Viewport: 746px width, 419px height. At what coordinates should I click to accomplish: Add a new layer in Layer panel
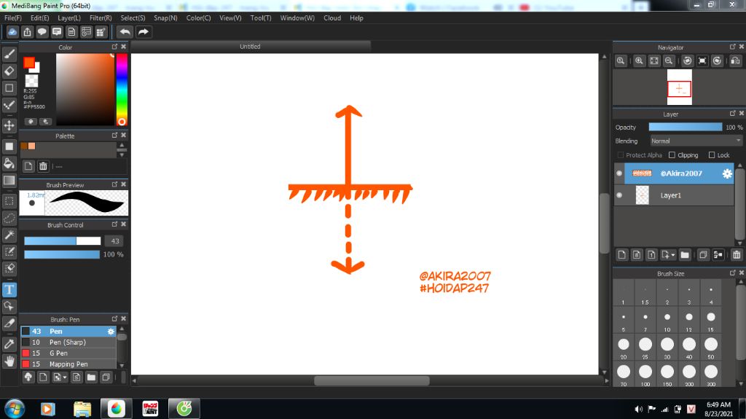coord(622,255)
